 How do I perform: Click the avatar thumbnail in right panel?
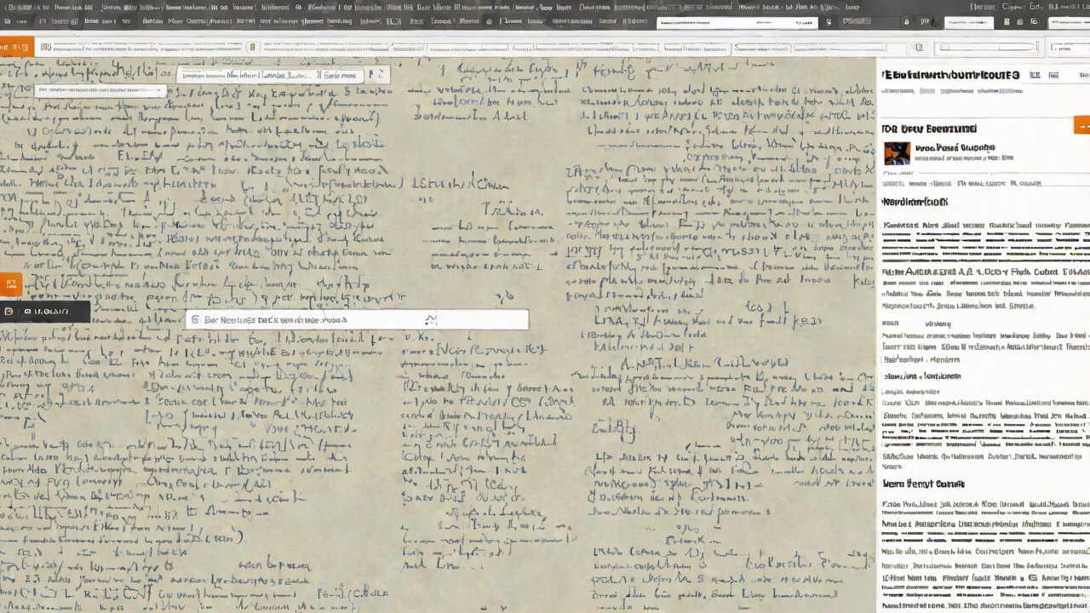point(897,153)
